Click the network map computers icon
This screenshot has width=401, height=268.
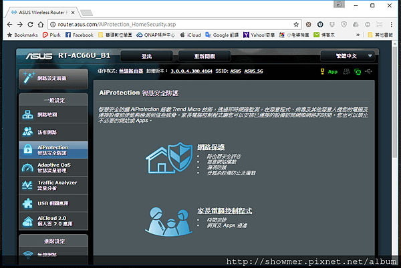[27, 115]
